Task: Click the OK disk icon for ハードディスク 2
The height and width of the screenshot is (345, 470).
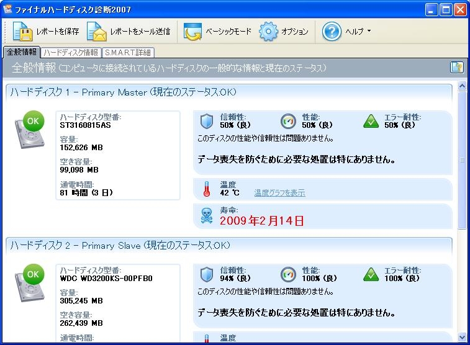Action: click(x=30, y=283)
